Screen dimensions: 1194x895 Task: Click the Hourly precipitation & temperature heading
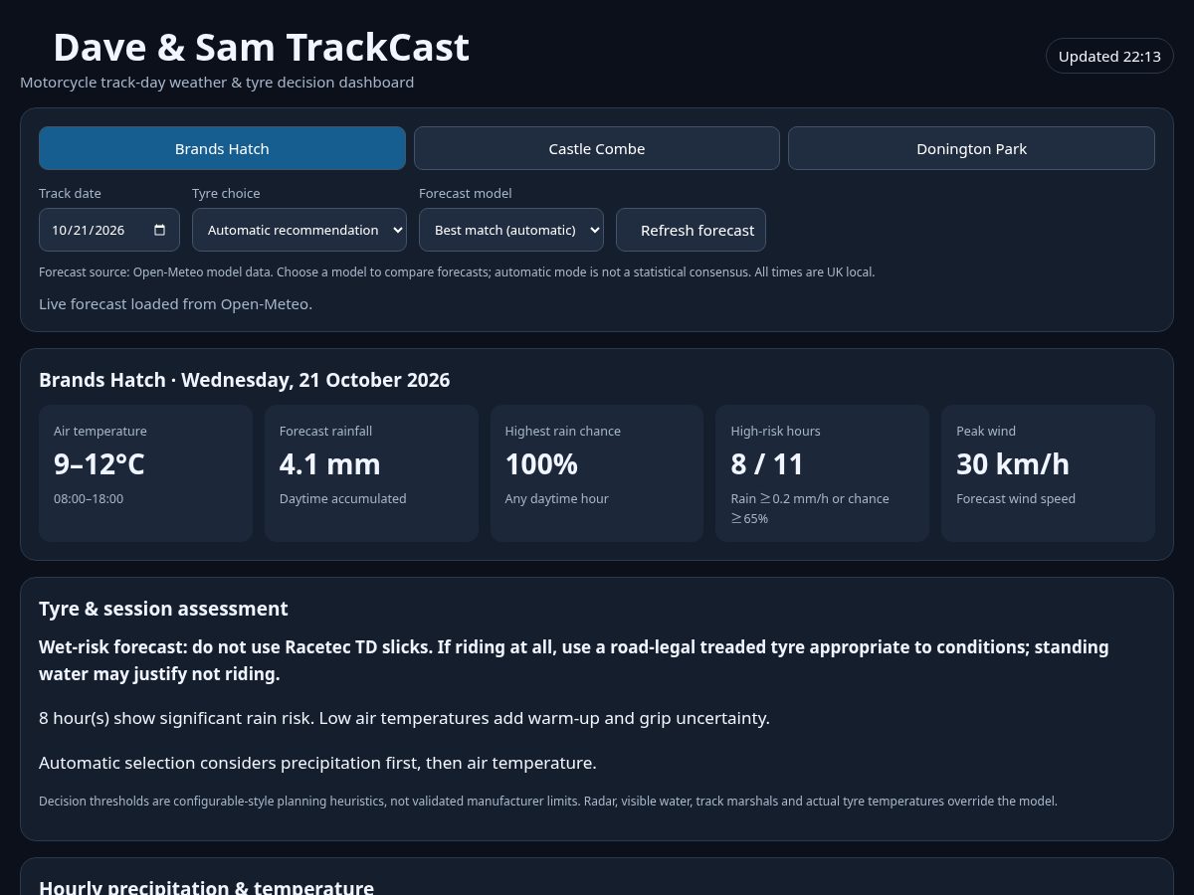click(206, 888)
